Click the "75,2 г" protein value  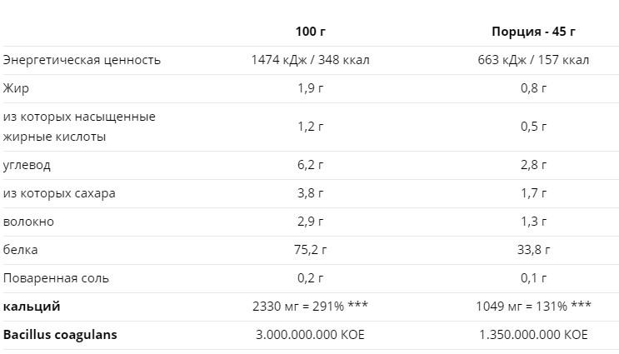310,250
